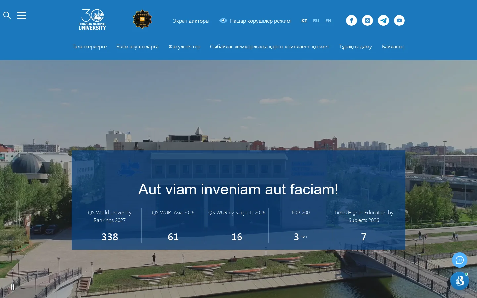
Task: Click the ranking number 7
Action: tap(364, 237)
